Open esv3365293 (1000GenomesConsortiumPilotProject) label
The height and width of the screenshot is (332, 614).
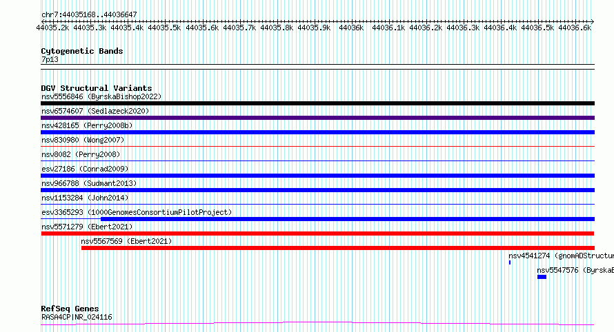click(137, 212)
